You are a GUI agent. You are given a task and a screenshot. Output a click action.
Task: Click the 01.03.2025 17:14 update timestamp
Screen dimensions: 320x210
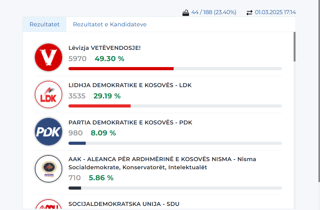[275, 13]
